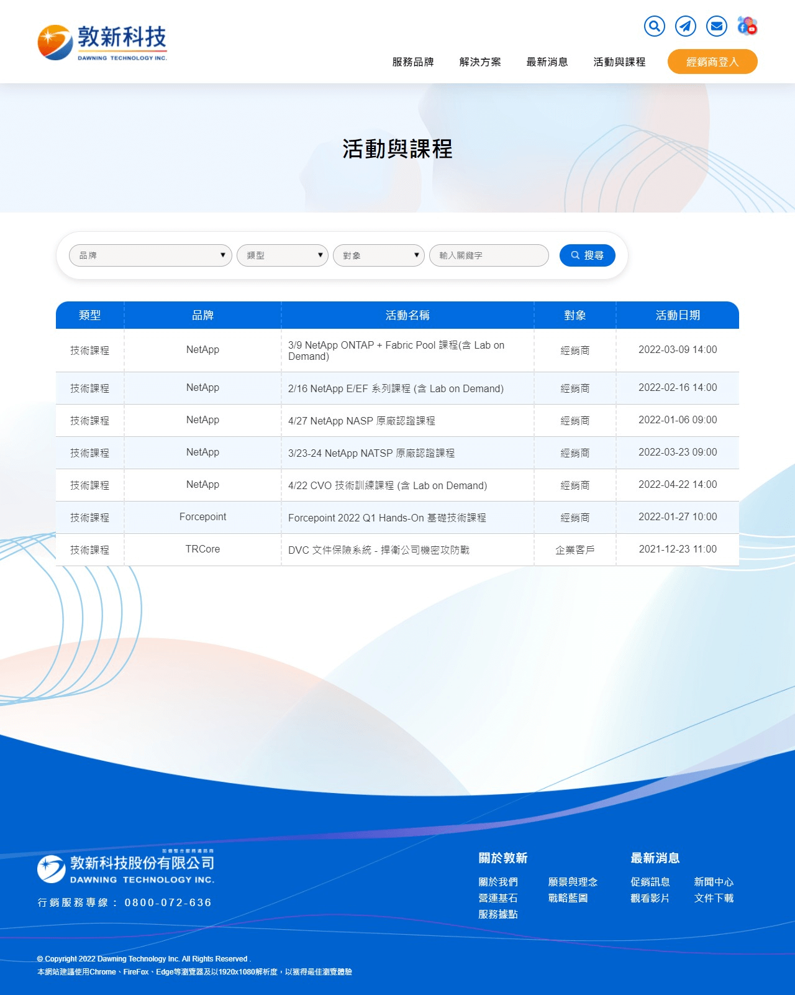Click the 搜尋 search button
This screenshot has height=995, width=795.
(x=588, y=255)
